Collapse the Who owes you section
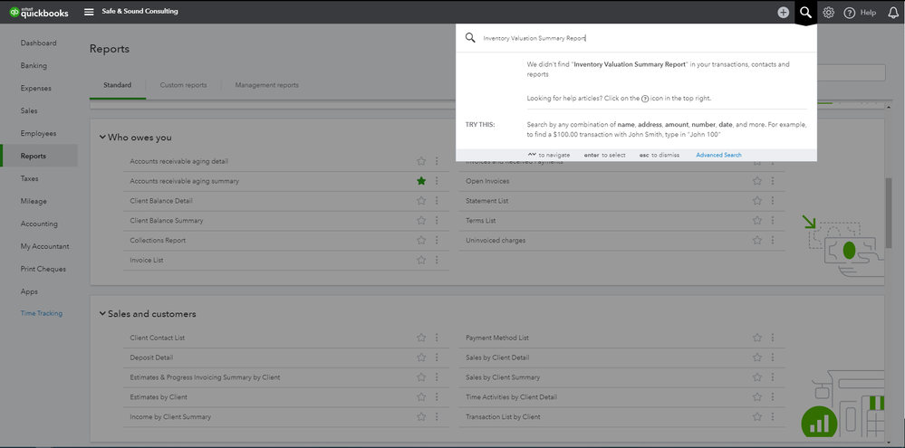This screenshot has width=905, height=448. pos(102,138)
